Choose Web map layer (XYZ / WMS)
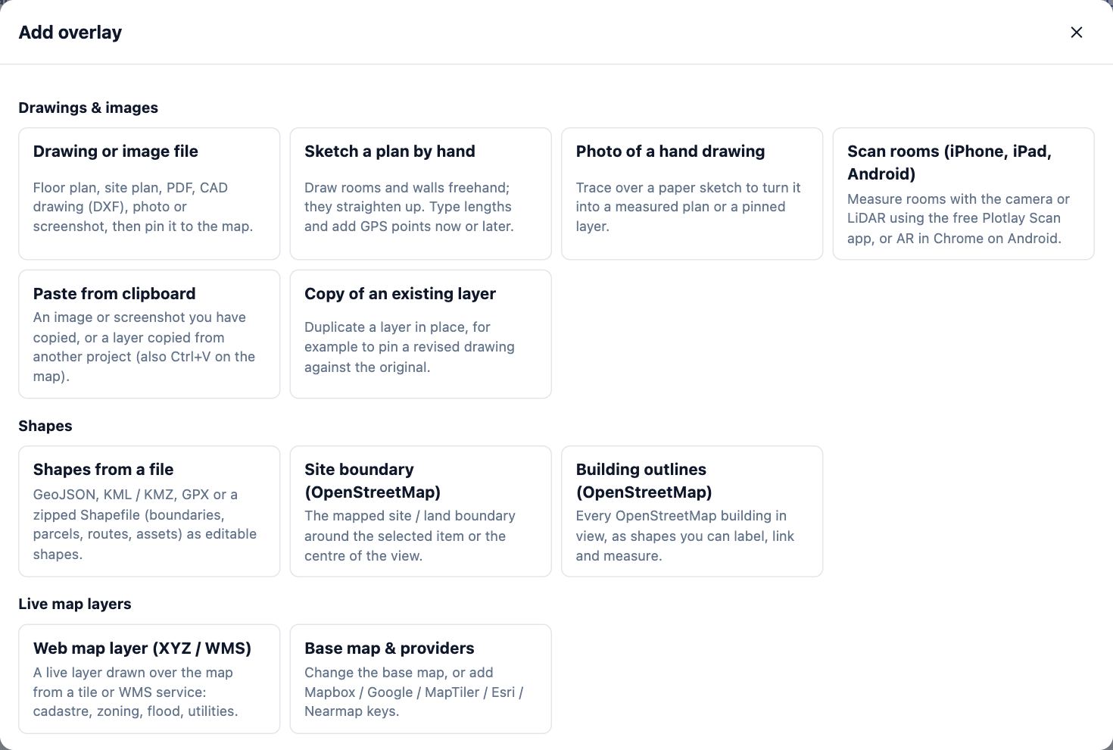1113x750 pixels. coord(149,679)
